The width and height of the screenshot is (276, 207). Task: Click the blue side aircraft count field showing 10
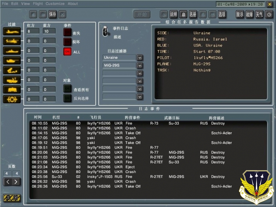(x=49, y=31)
